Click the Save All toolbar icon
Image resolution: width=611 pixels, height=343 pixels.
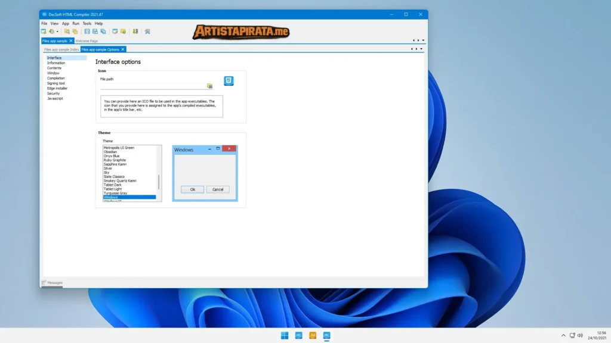tap(103, 31)
